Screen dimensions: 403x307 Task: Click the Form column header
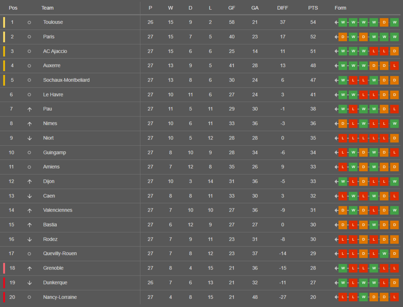coord(341,8)
